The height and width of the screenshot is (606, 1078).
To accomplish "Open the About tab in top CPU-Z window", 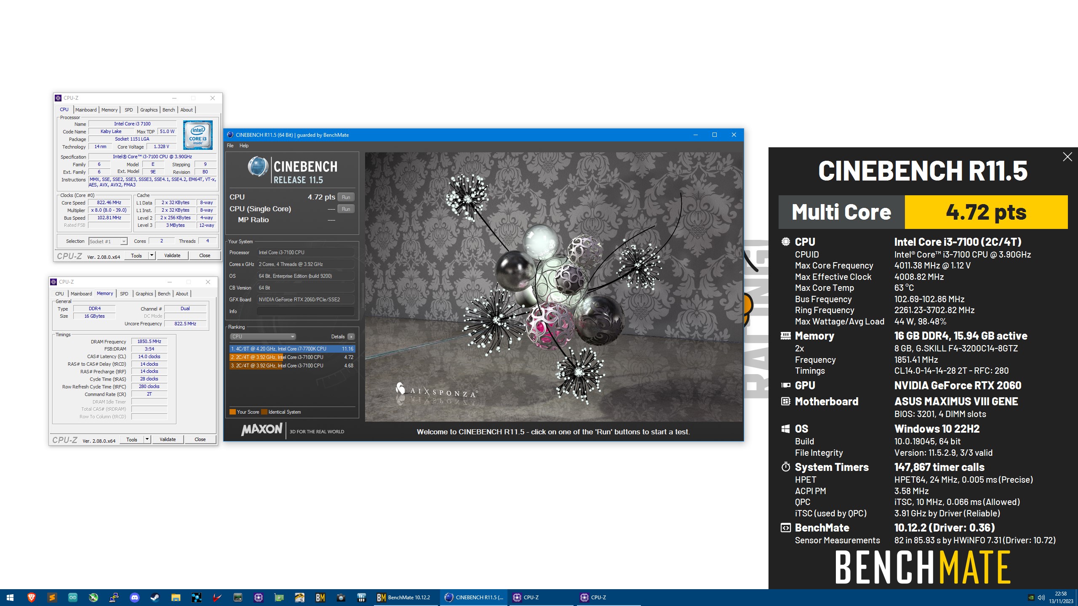I will [x=187, y=110].
